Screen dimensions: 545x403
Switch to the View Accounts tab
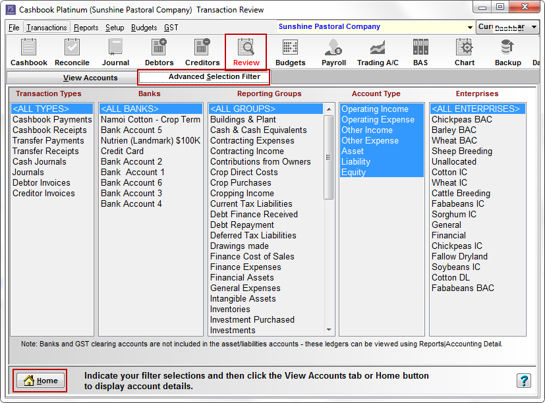pos(72,78)
